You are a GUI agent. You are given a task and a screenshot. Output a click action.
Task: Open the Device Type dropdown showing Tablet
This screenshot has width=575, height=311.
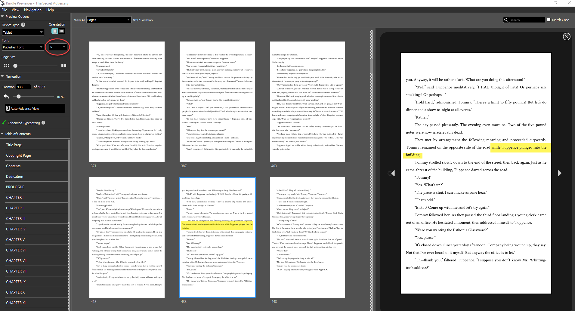[x=23, y=32]
